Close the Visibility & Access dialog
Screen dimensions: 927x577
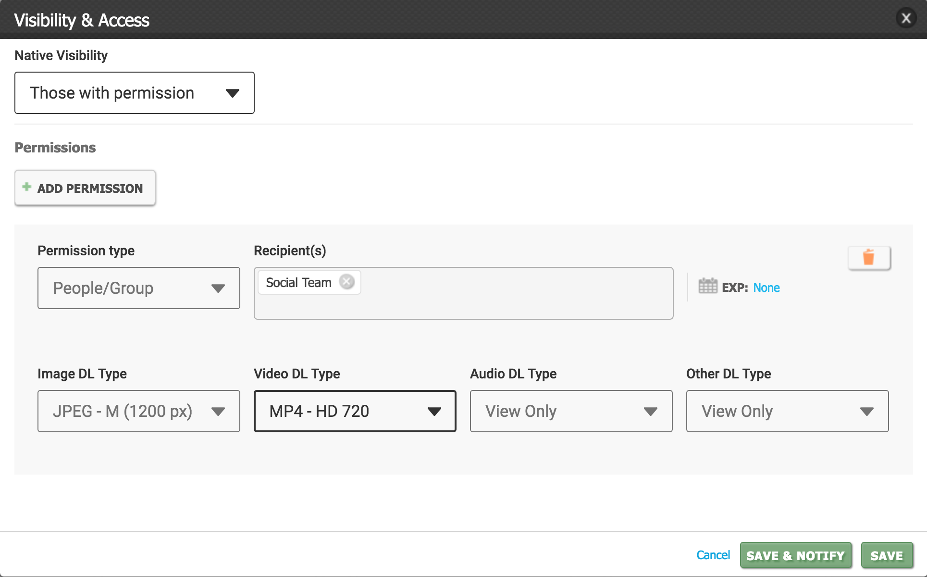coord(906,18)
